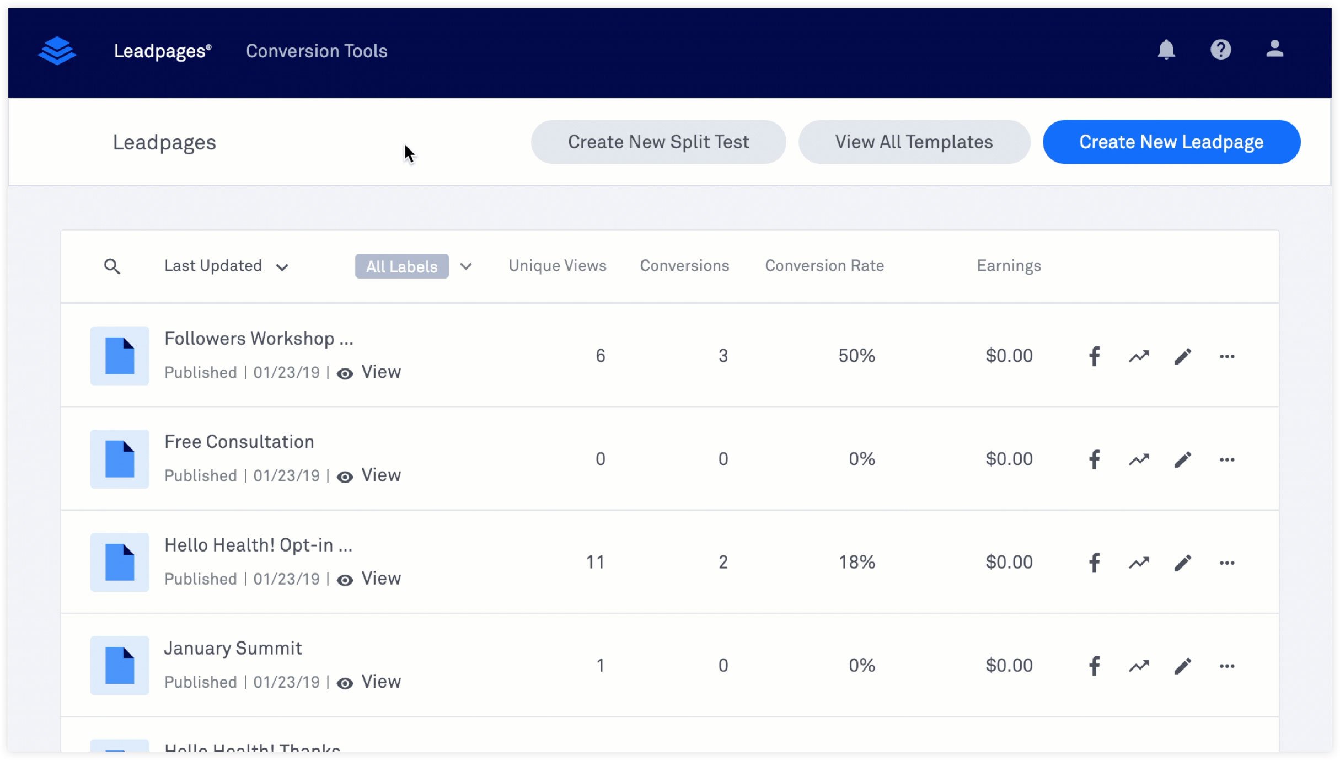This screenshot has width=1340, height=760.
Task: Click the 18% conversion rate value
Action: [x=856, y=562]
